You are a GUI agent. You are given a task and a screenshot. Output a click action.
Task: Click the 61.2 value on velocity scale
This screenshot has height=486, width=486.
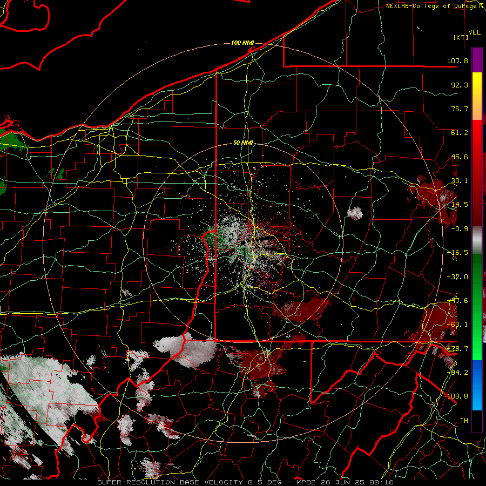460,133
